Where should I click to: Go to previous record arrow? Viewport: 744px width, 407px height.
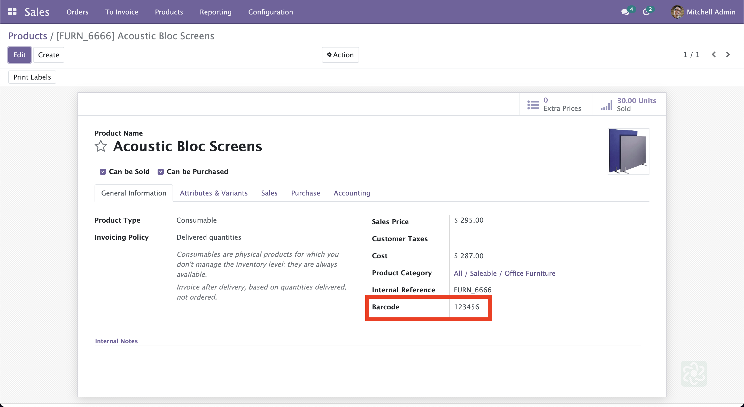[714, 54]
